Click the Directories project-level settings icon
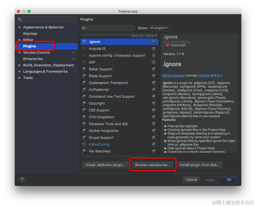256x207 pixels. coord(74,59)
